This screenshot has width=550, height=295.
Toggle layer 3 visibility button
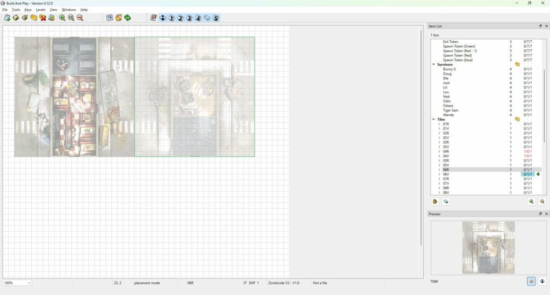[x=190, y=18]
